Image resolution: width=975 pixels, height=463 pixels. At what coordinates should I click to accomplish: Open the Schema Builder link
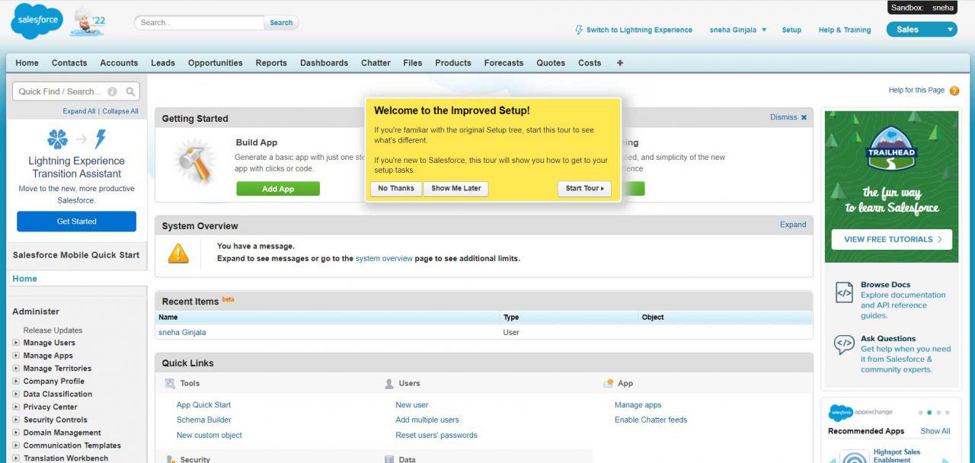pos(203,420)
